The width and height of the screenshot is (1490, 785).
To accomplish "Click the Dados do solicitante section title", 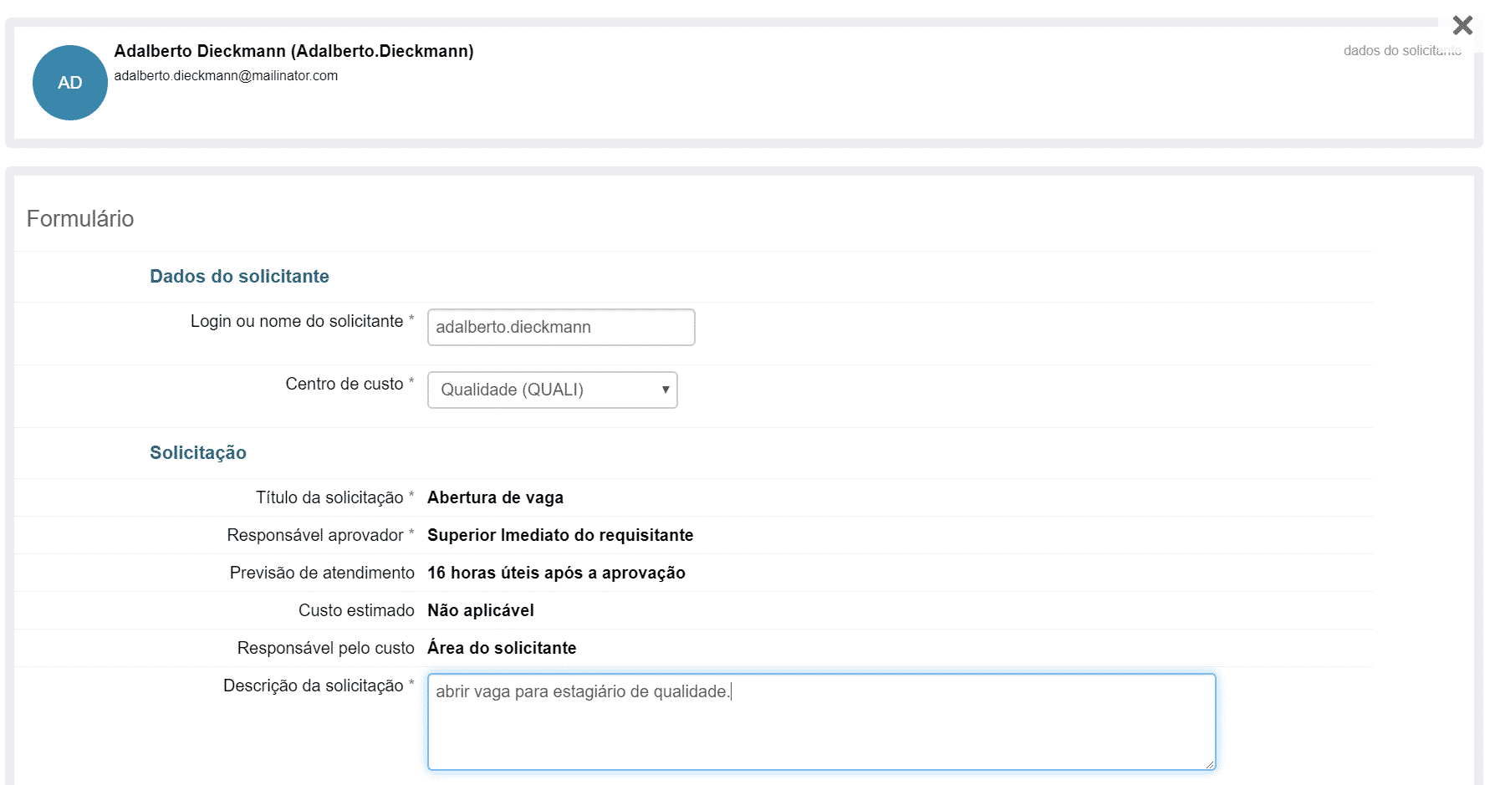I will (x=239, y=277).
